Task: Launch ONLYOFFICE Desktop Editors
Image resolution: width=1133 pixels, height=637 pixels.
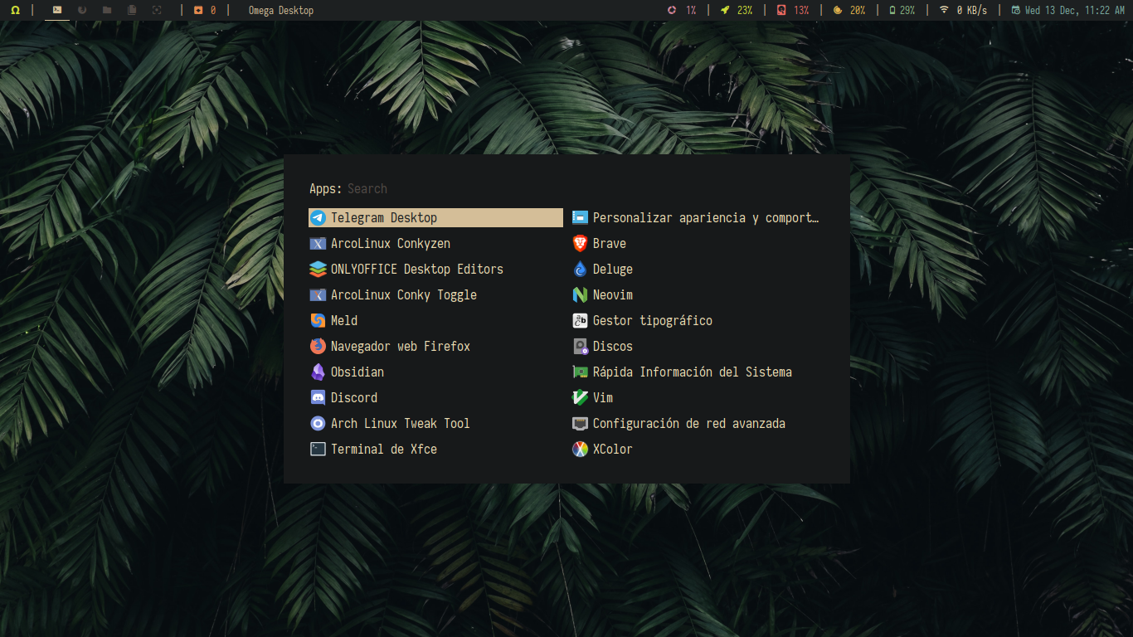Action: click(415, 269)
